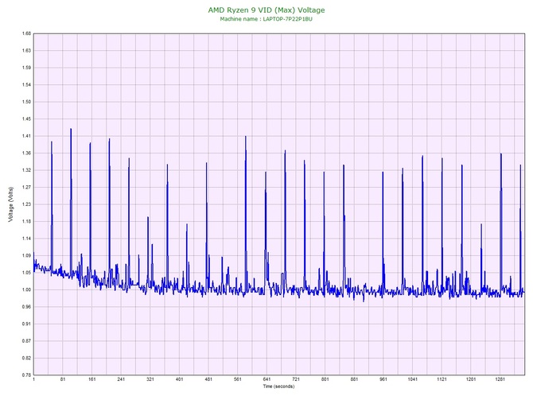Image resolution: width=533 pixels, height=400 pixels.
Task: Click the 1.50 voltage axis value
Action: point(26,102)
